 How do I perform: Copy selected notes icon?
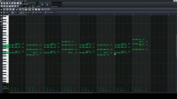click(36, 9)
